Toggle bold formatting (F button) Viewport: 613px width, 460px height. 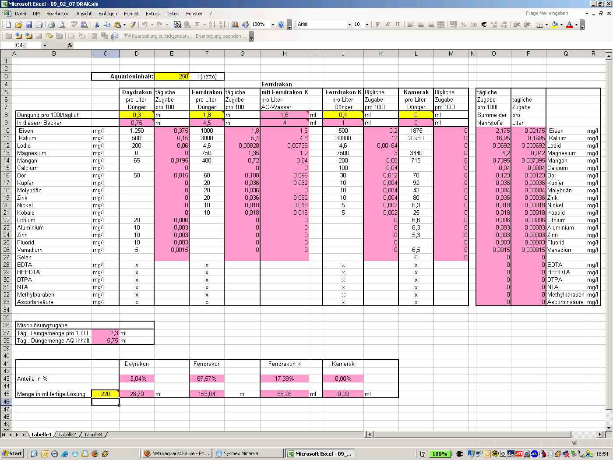coord(377,25)
